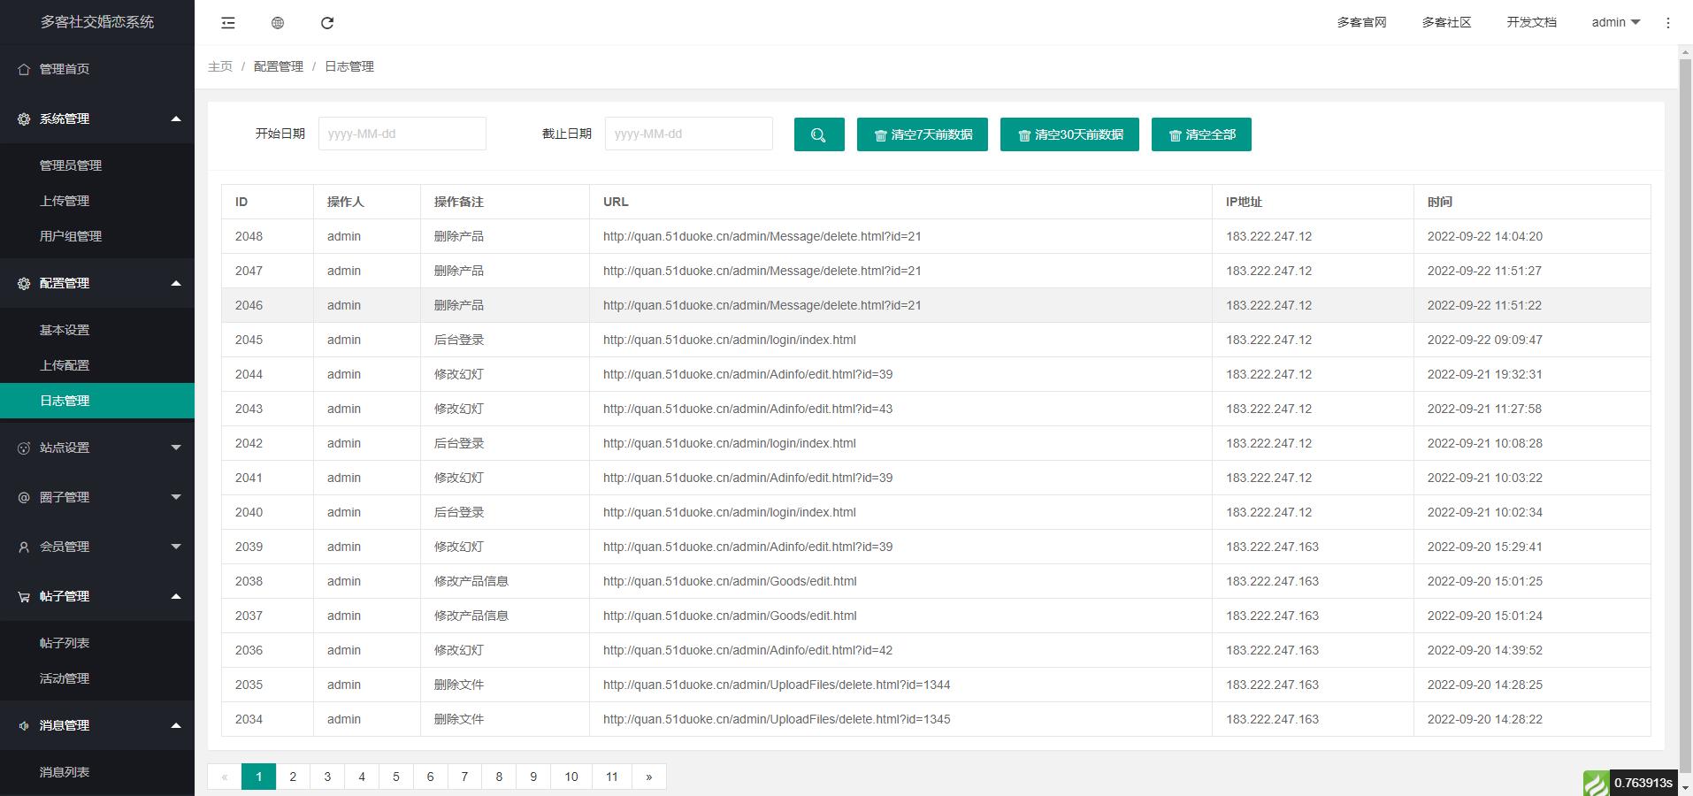Click the globe icon in header
The height and width of the screenshot is (796, 1693).
278,23
